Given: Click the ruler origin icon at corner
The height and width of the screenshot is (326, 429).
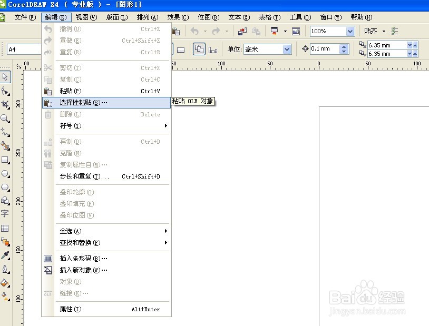Looking at the screenshot, I should point(19,66).
